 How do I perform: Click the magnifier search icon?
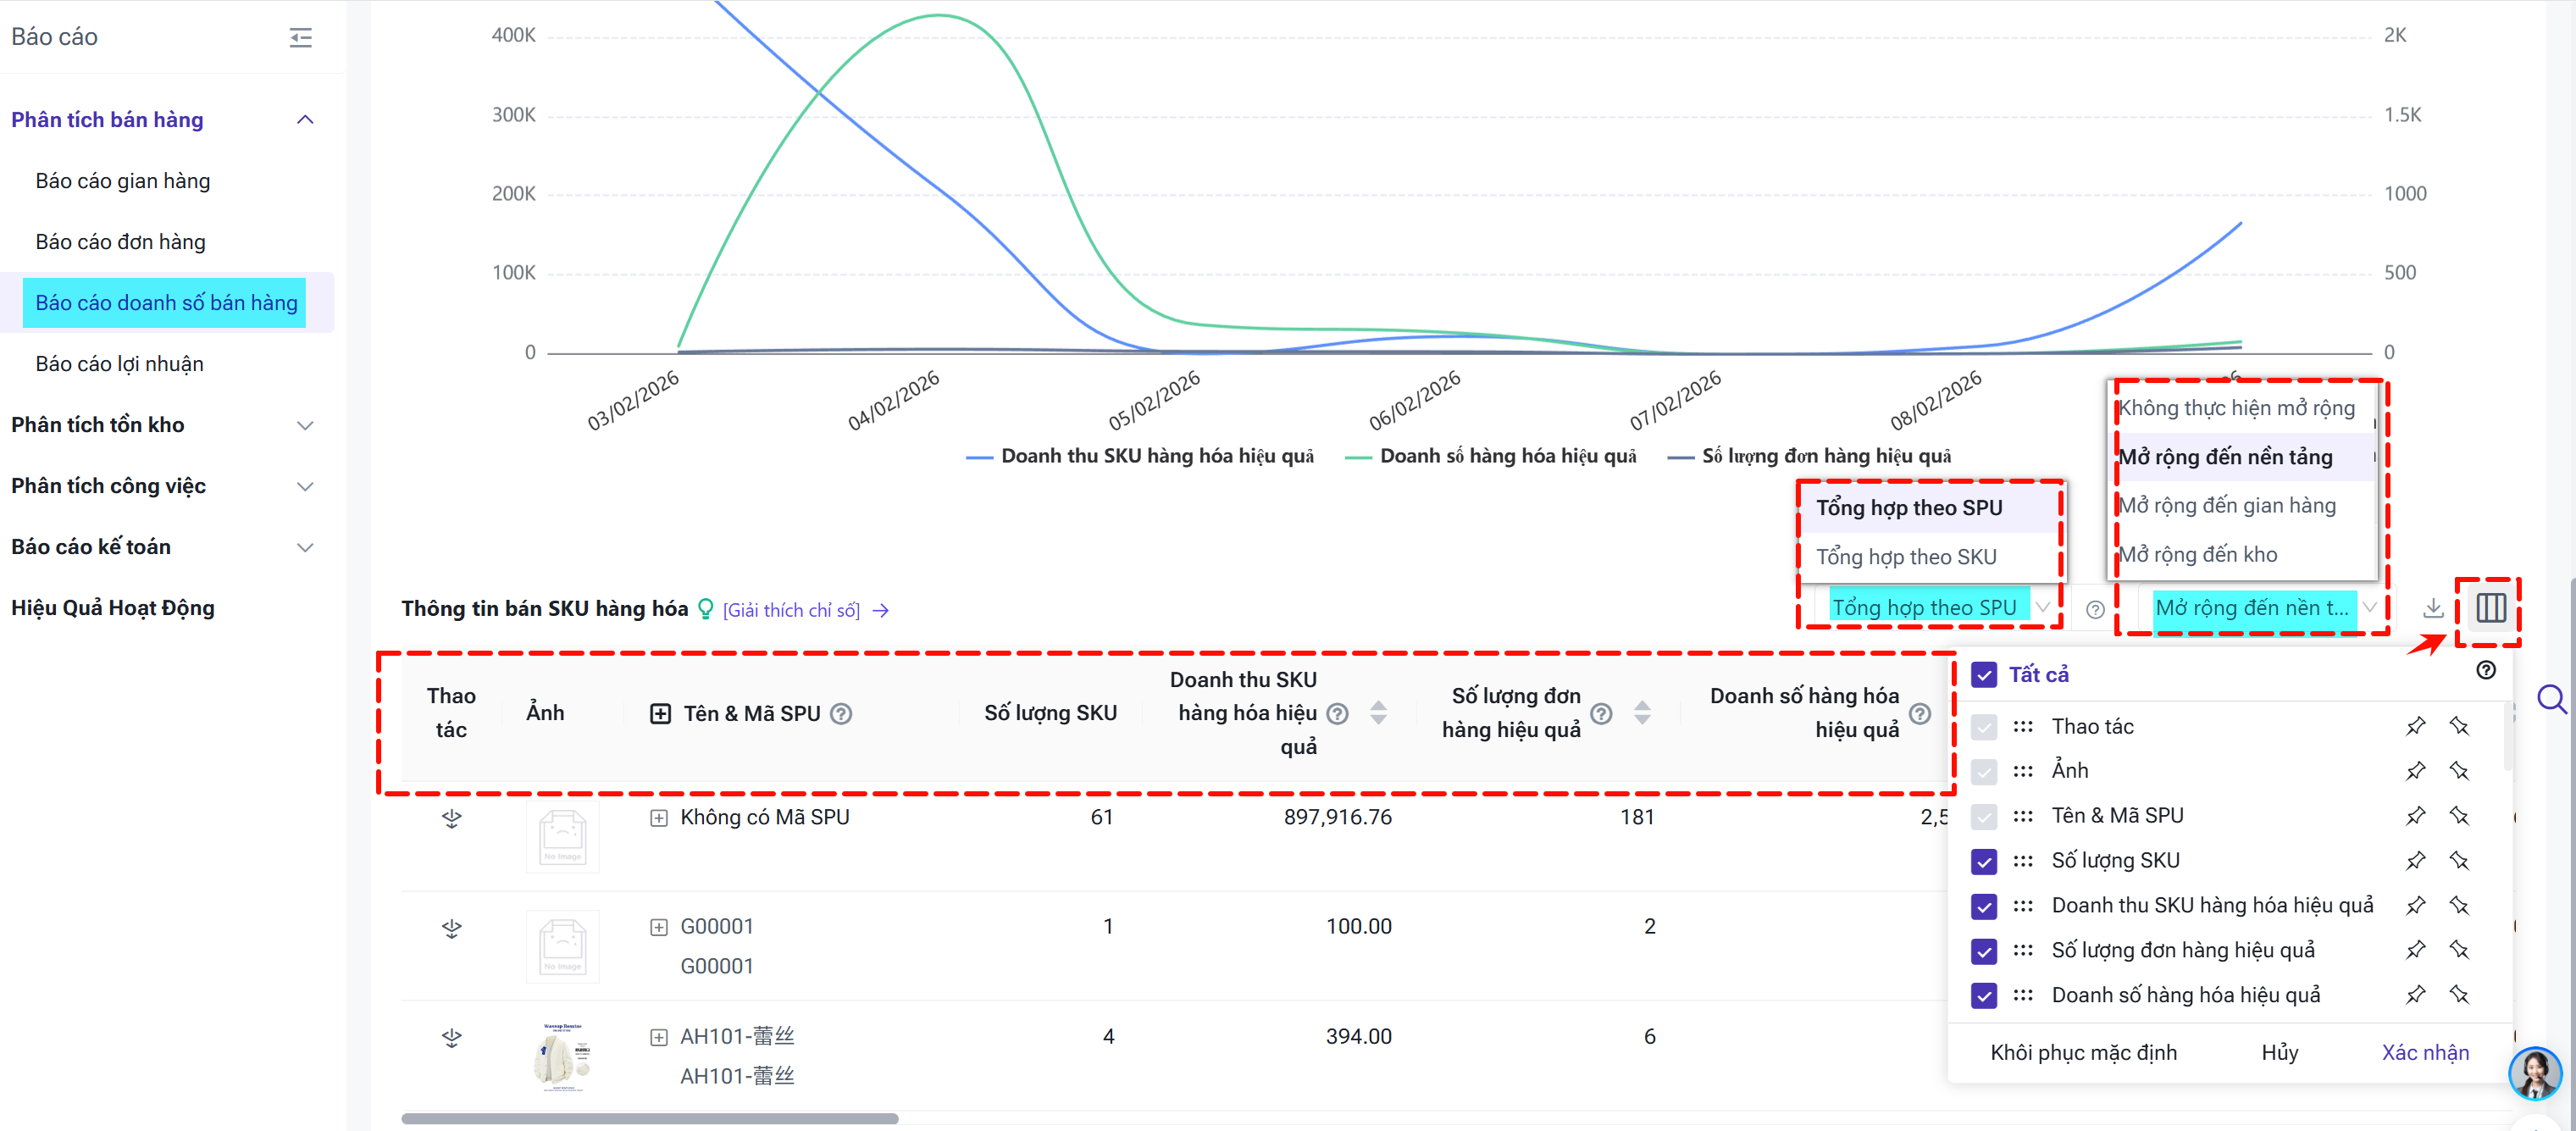[2551, 698]
